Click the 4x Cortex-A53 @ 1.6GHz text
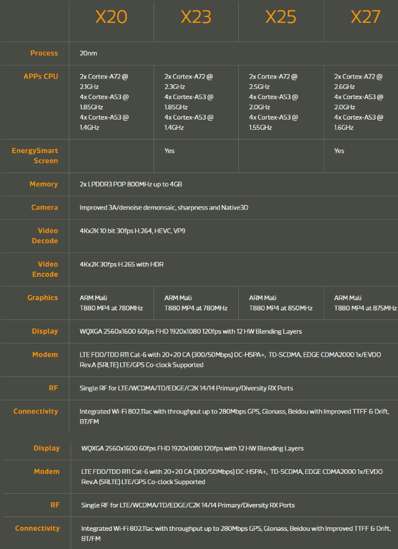This screenshot has height=549, width=398. pos(359,122)
